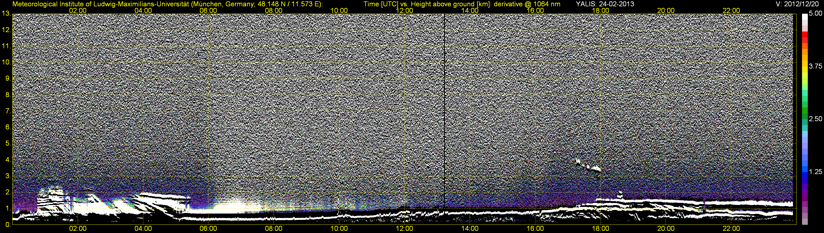
Task: Click the 22:00 label on the top time axis
Action: (731, 10)
